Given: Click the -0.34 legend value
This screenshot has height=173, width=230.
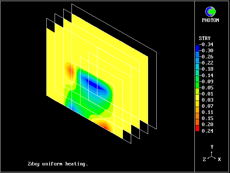Looking at the screenshot, I should pos(208,44).
